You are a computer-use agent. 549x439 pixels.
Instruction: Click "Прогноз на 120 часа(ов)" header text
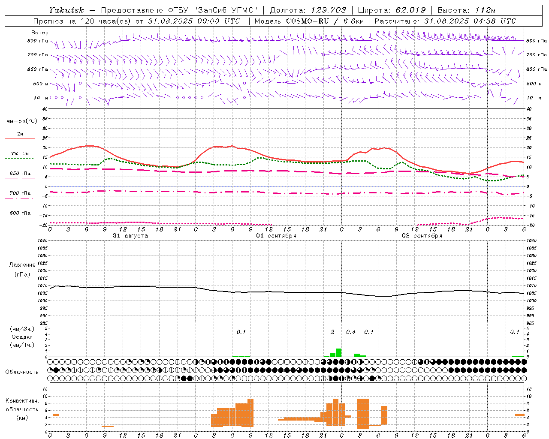(x=82, y=21)
